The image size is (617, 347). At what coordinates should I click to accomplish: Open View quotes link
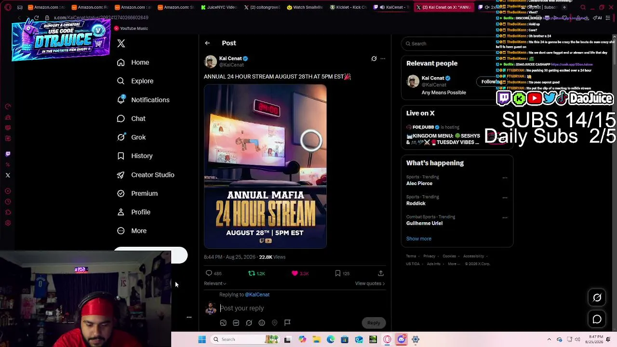click(x=370, y=283)
